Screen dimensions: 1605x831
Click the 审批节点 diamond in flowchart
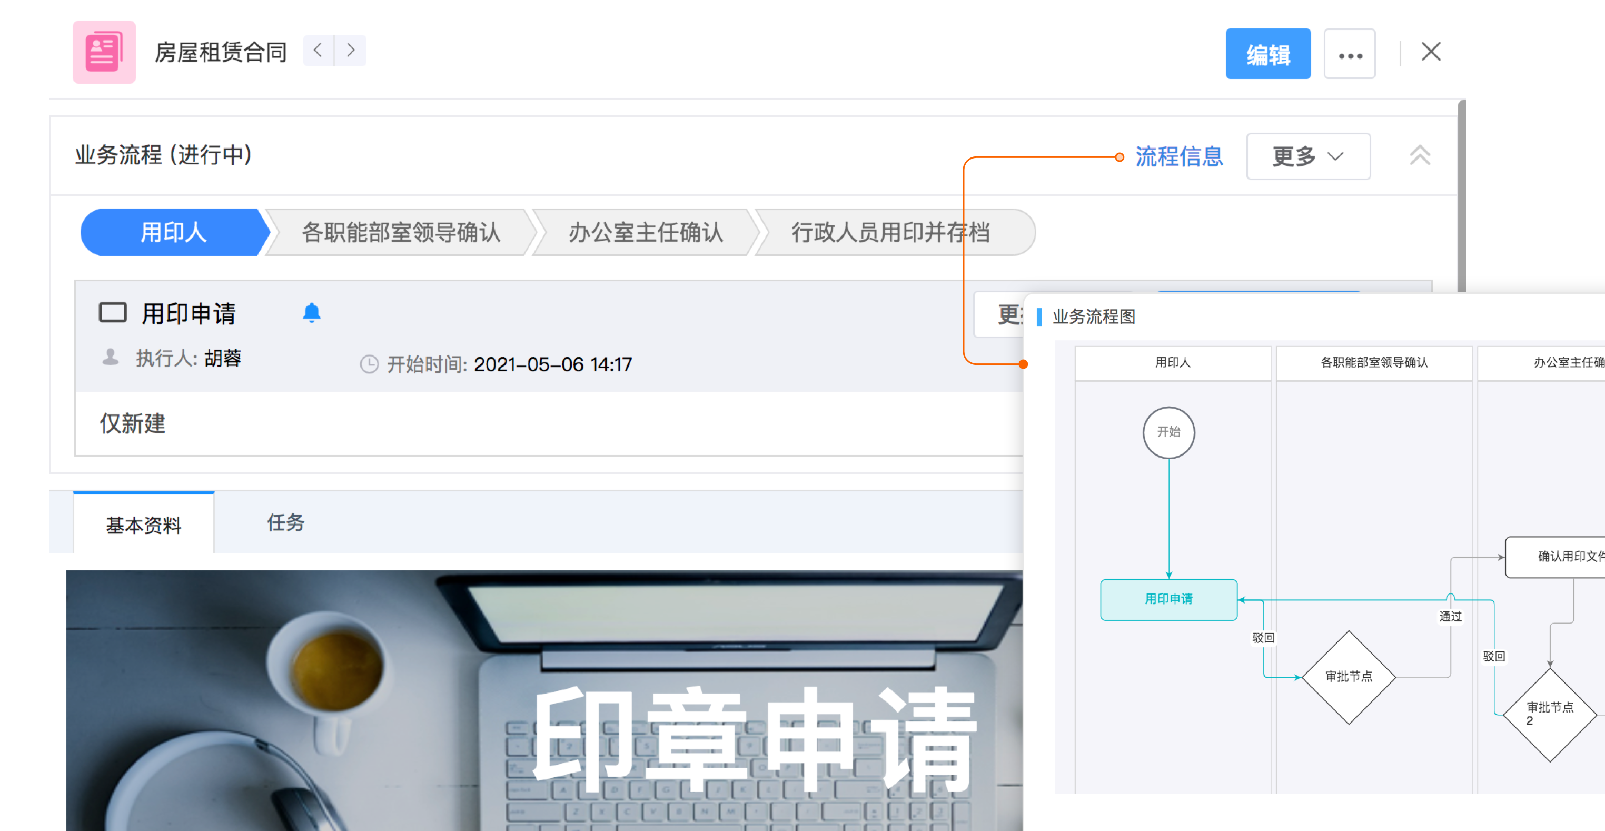(x=1349, y=677)
